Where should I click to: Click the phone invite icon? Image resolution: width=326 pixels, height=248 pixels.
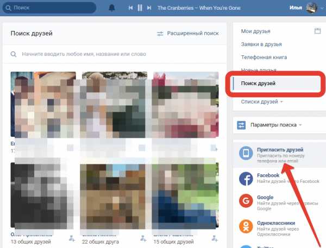246,153
